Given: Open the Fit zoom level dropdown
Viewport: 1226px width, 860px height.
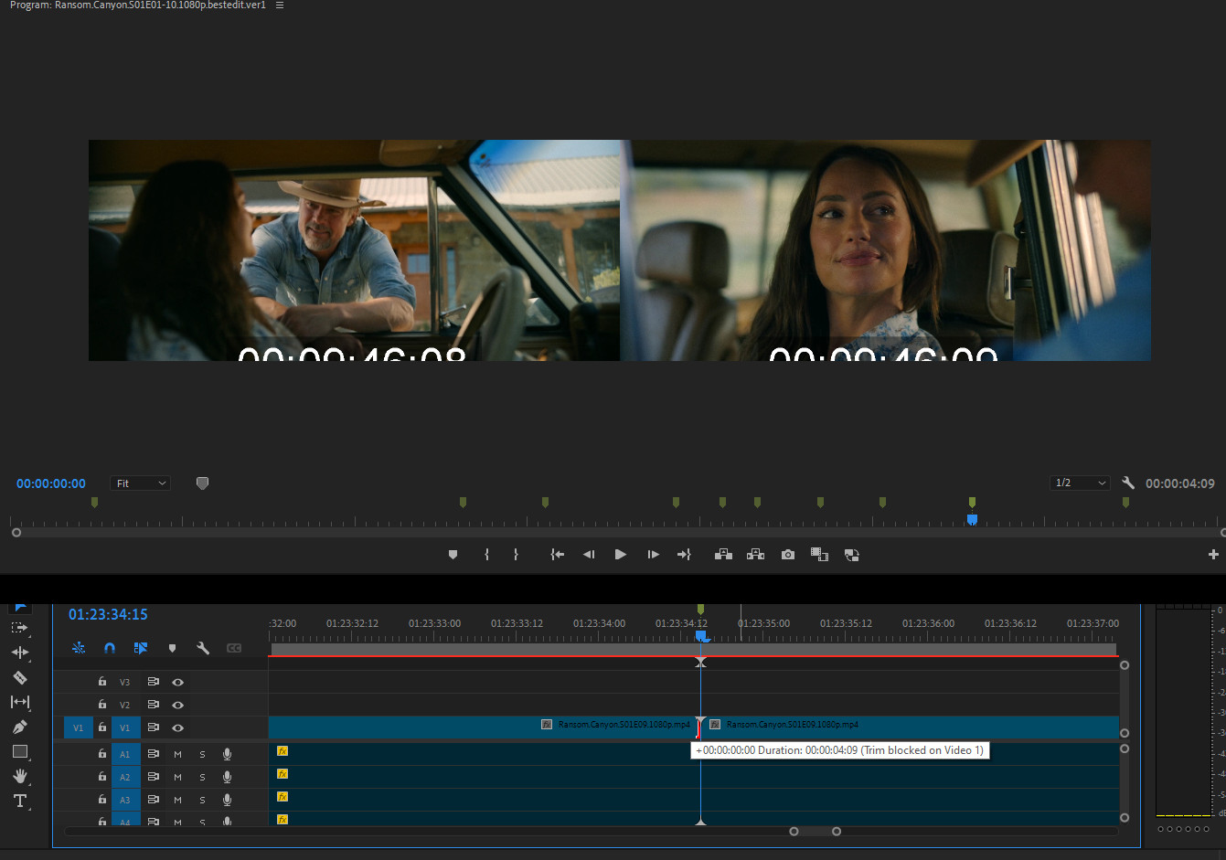Looking at the screenshot, I should coord(141,483).
